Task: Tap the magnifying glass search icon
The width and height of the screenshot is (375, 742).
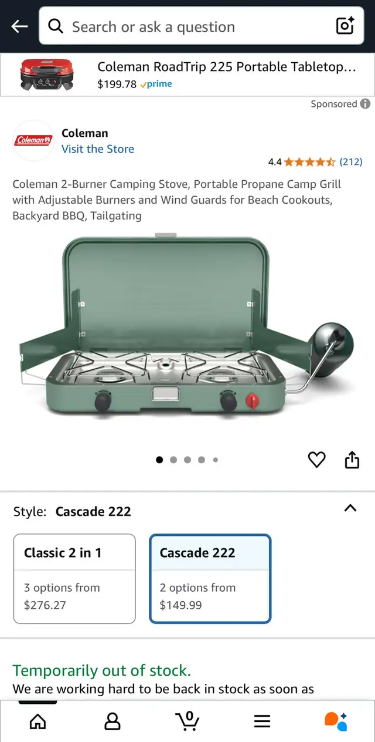Action: tap(56, 26)
